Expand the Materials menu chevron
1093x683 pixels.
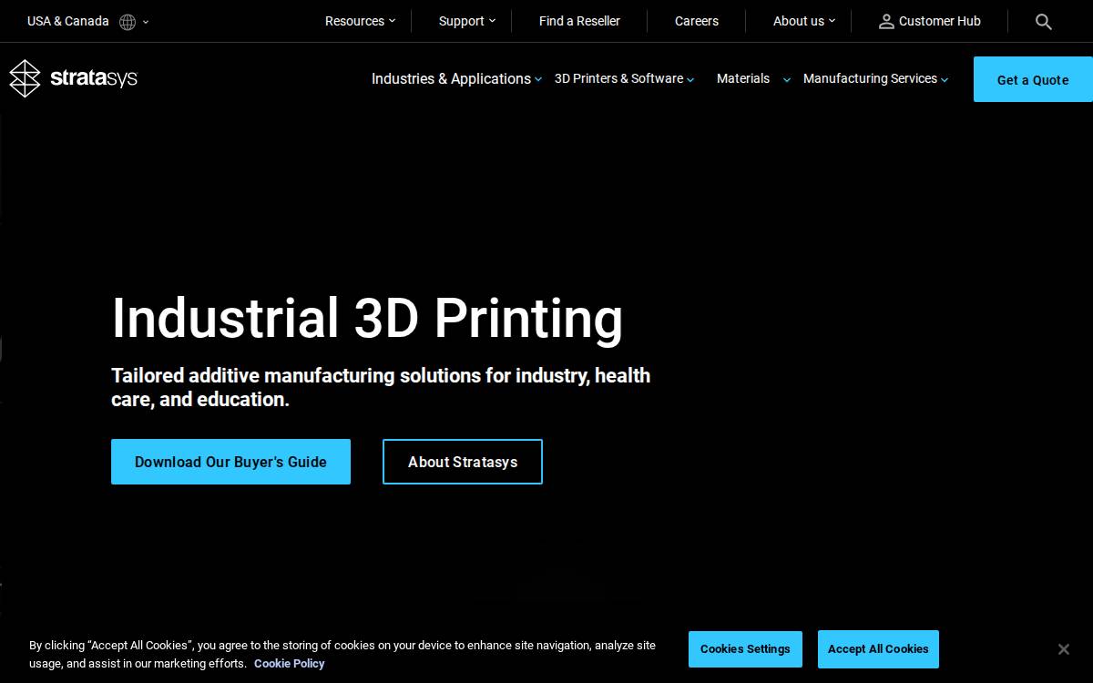(787, 79)
